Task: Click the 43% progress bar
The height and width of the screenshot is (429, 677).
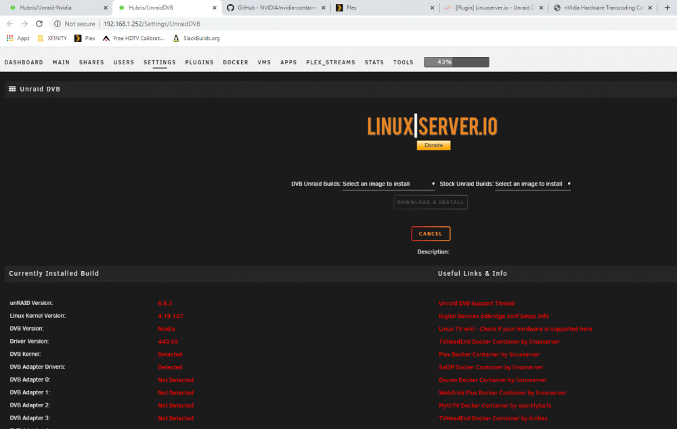Action: click(x=457, y=62)
